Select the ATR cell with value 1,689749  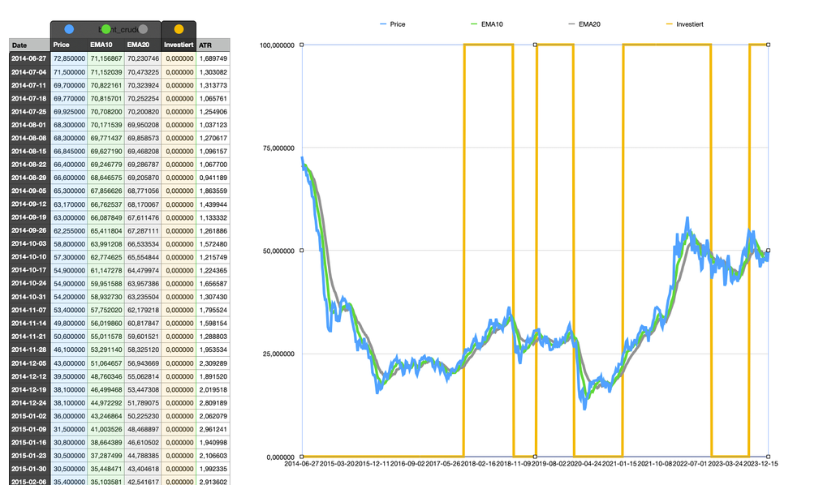click(x=213, y=58)
